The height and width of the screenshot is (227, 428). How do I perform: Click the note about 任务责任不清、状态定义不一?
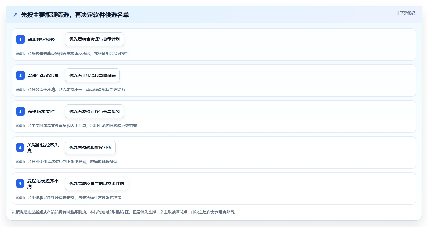click(71, 89)
